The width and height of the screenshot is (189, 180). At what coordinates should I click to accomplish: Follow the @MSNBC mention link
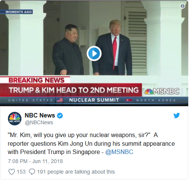tap(119, 152)
